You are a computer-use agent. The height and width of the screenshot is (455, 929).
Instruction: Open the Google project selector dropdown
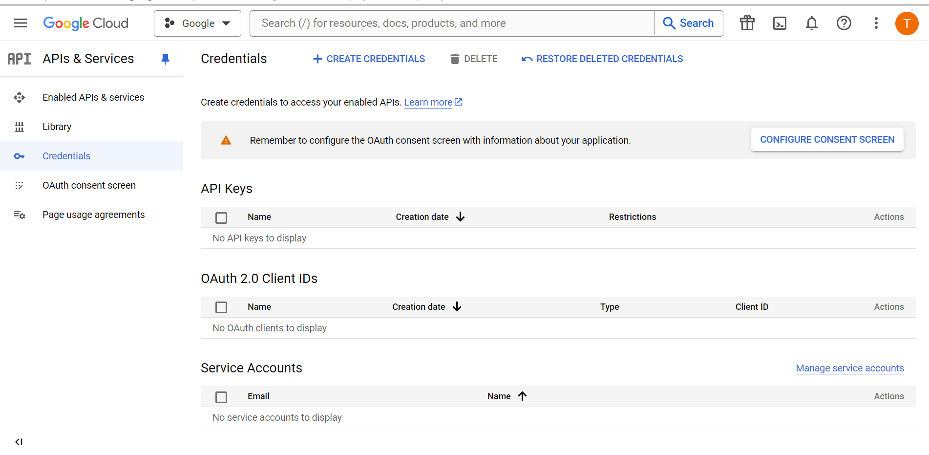[197, 23]
